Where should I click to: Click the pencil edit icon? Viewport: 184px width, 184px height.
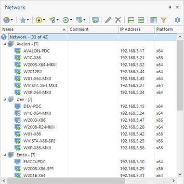click(108, 20)
